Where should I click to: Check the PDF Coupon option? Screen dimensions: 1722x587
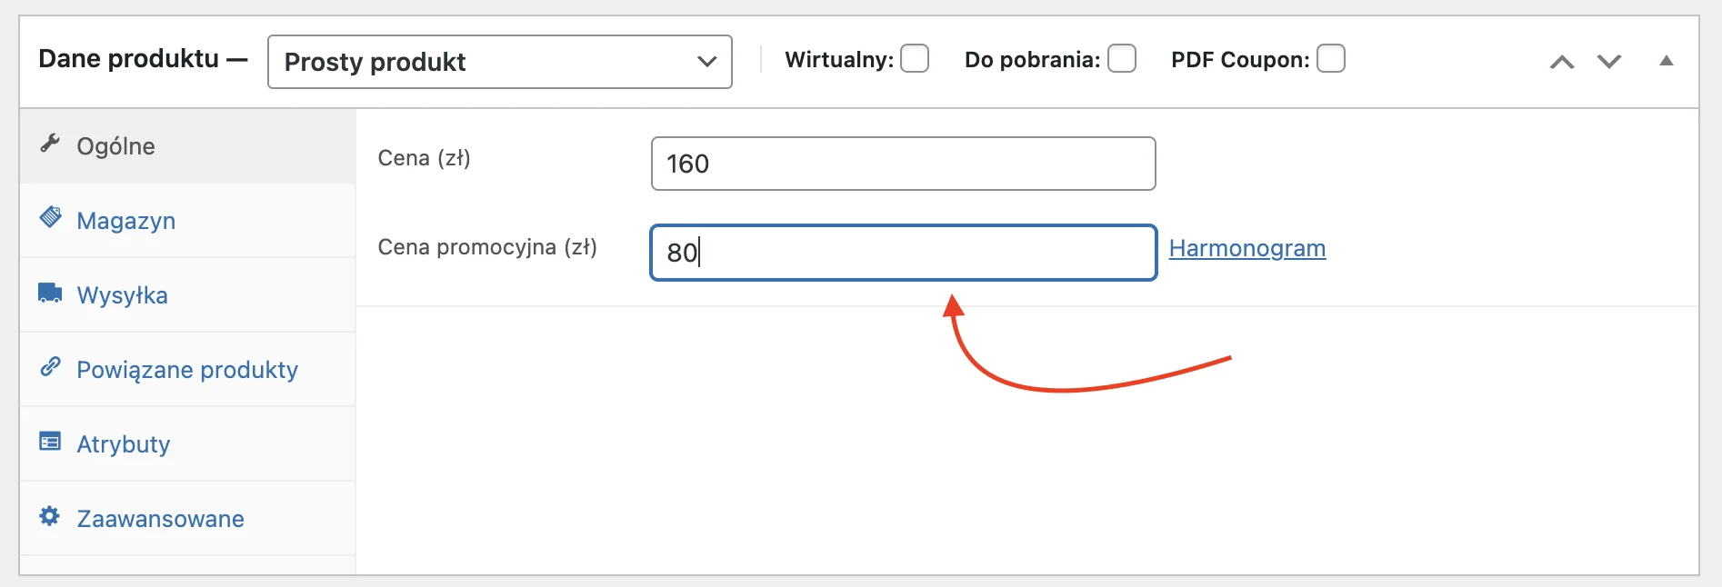click(1331, 58)
